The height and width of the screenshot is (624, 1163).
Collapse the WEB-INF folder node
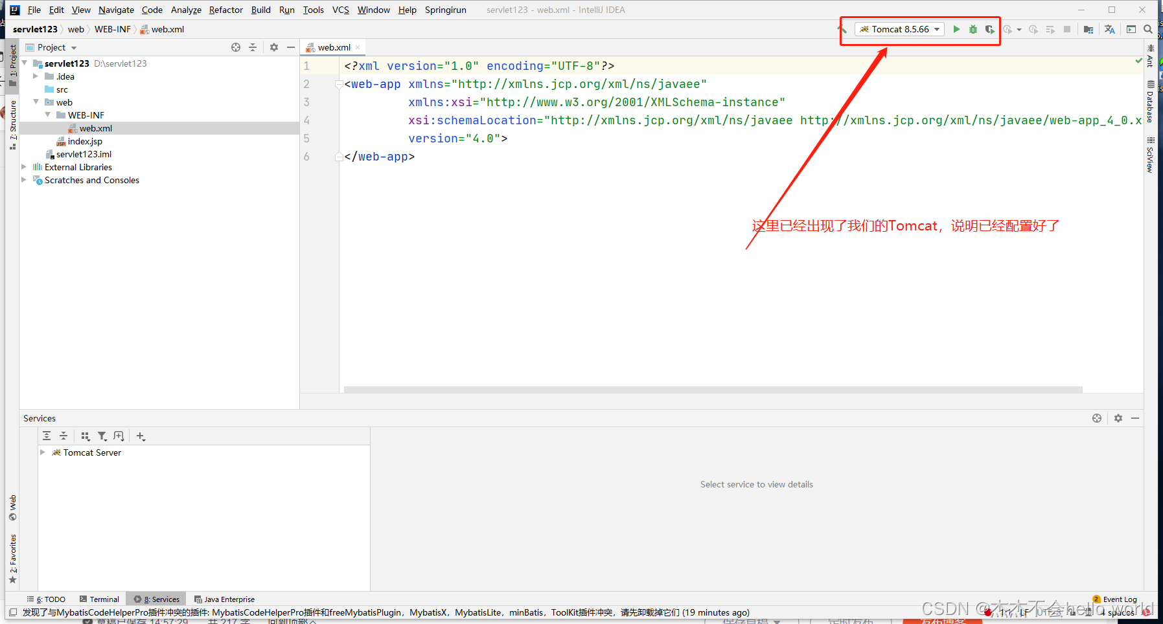48,115
